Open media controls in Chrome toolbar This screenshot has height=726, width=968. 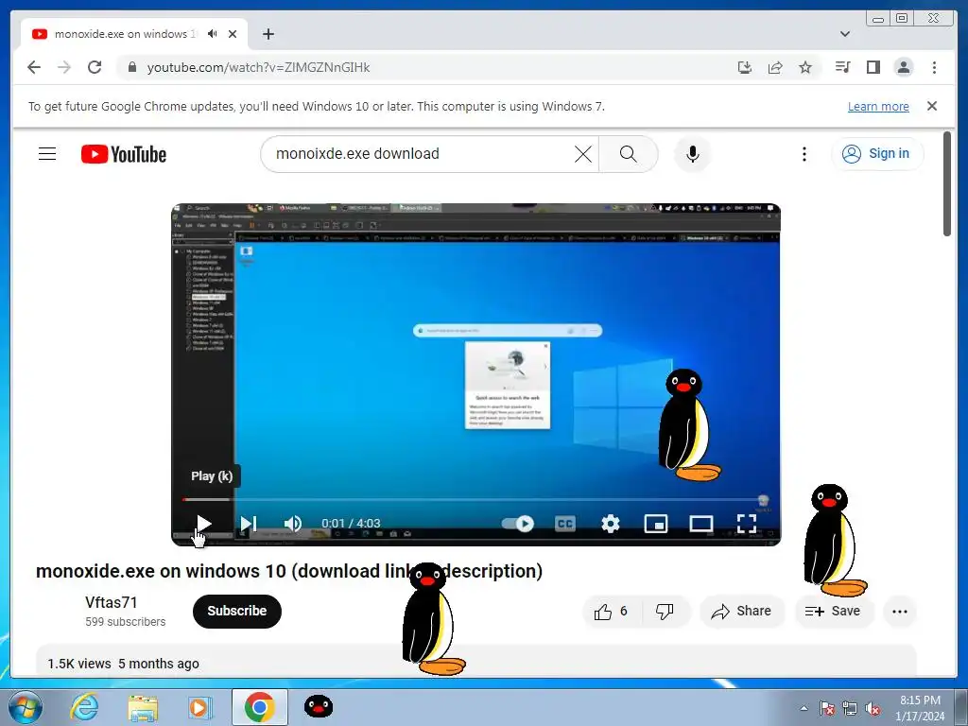click(x=842, y=67)
